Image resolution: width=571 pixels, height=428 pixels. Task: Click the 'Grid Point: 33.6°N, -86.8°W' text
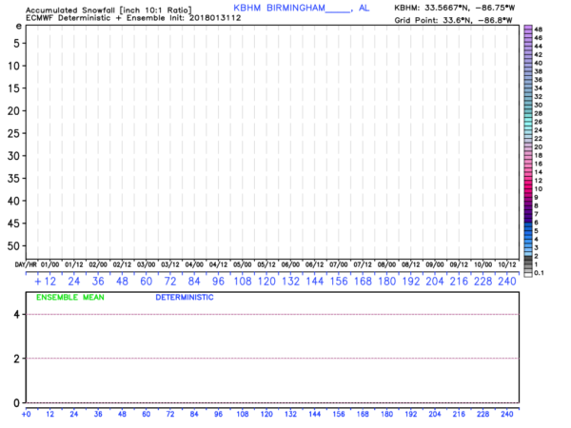(x=453, y=20)
